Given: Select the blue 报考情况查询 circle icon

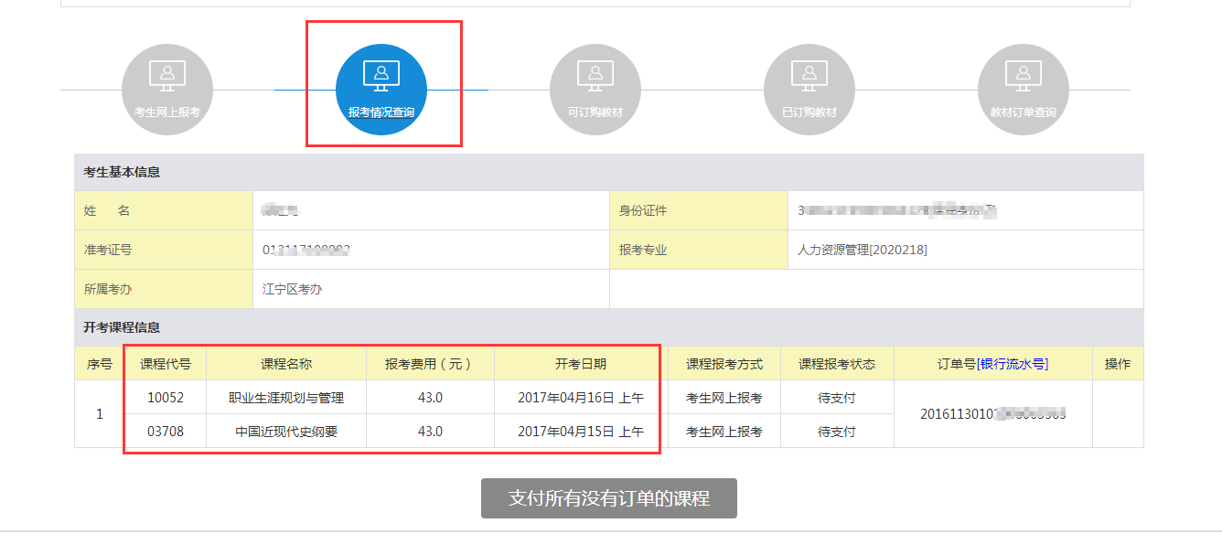Looking at the screenshot, I should 381,90.
